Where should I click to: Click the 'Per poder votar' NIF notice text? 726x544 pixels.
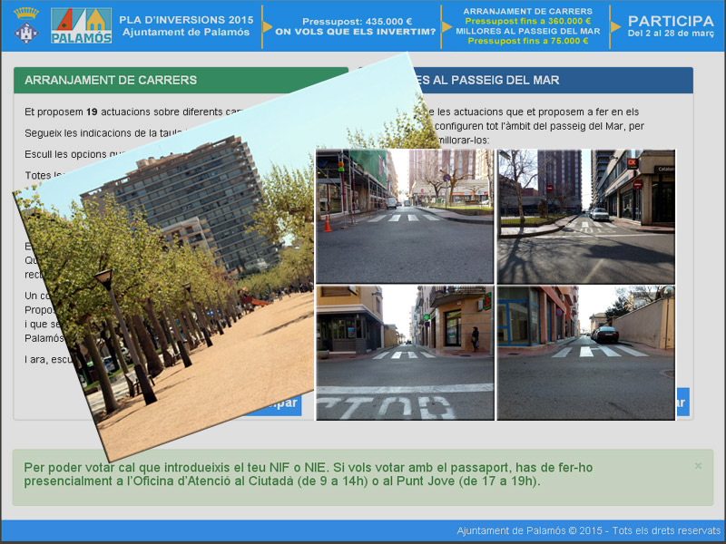click(x=309, y=474)
